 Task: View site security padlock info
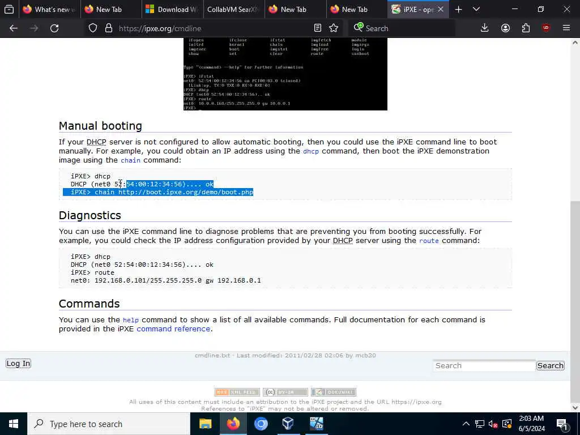[x=108, y=28]
